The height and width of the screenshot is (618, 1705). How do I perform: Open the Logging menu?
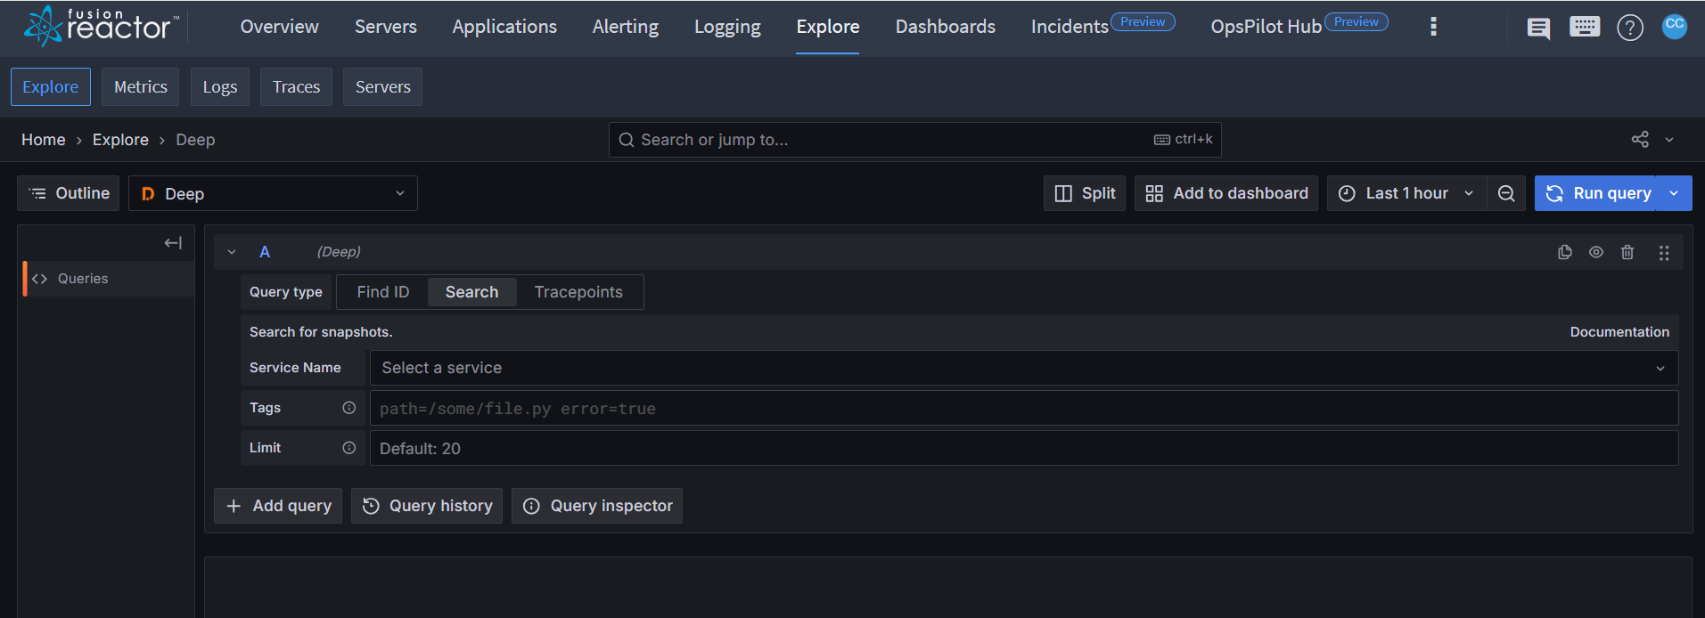(x=727, y=27)
